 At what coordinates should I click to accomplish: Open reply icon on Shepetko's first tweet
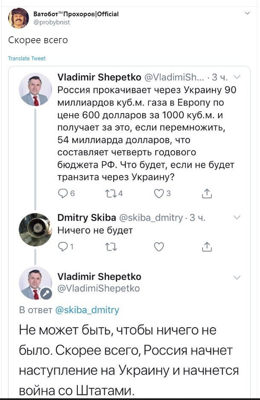63,194
